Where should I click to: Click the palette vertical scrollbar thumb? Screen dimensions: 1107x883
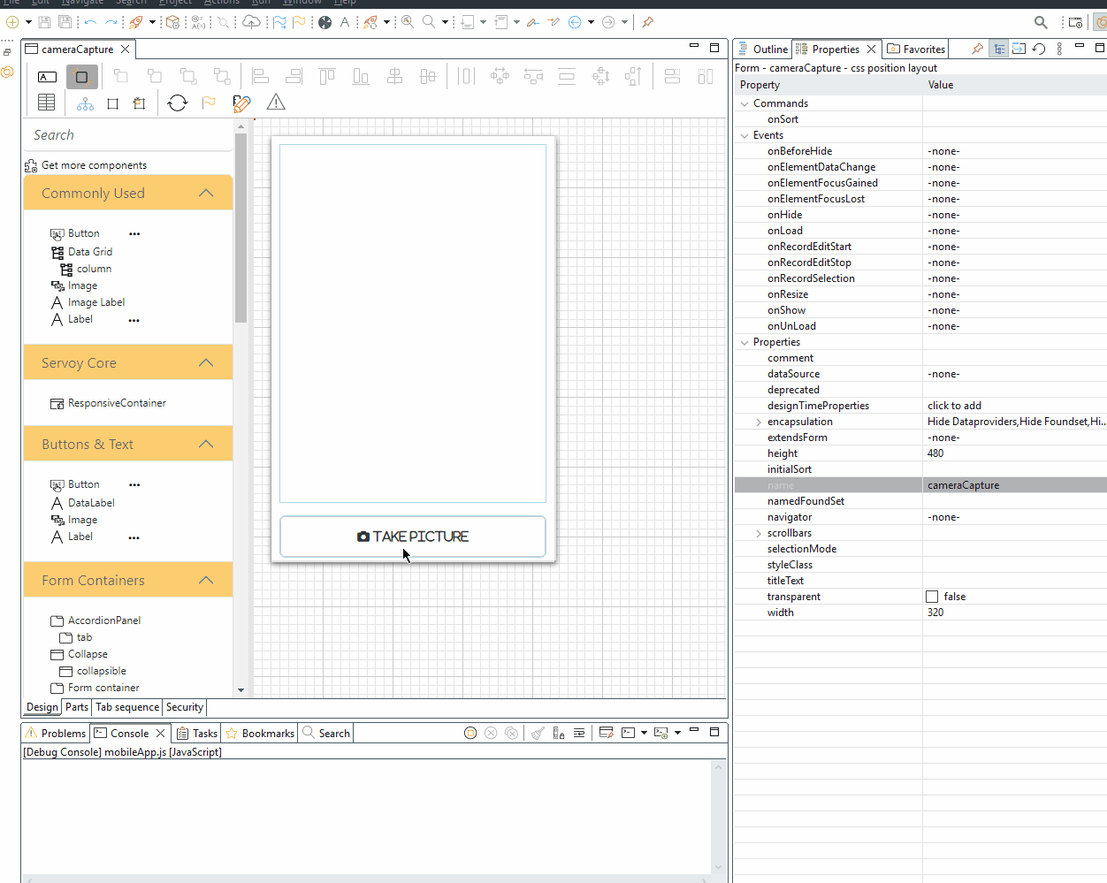click(240, 228)
